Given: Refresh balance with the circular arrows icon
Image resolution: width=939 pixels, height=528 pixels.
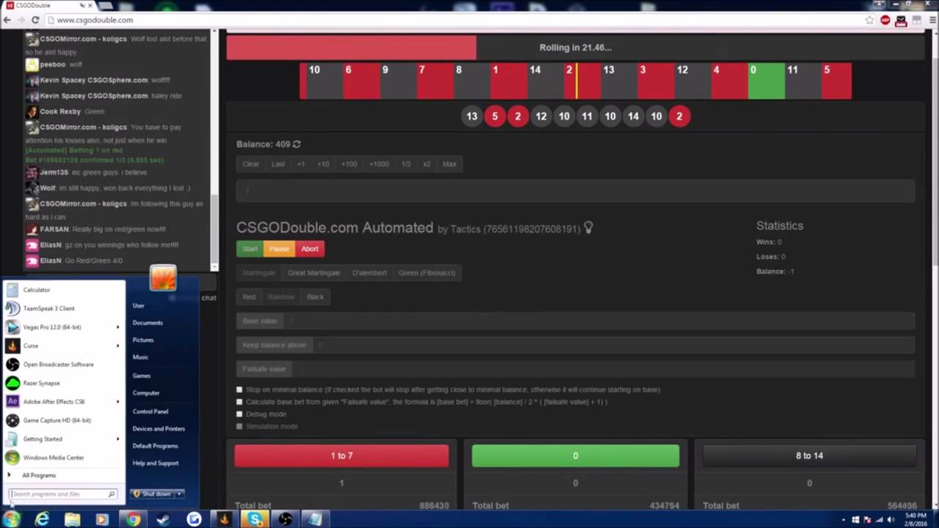Looking at the screenshot, I should coord(296,144).
